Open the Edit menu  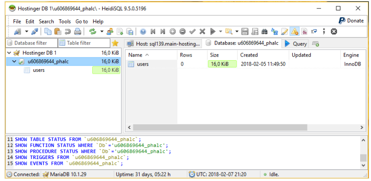click(x=30, y=22)
